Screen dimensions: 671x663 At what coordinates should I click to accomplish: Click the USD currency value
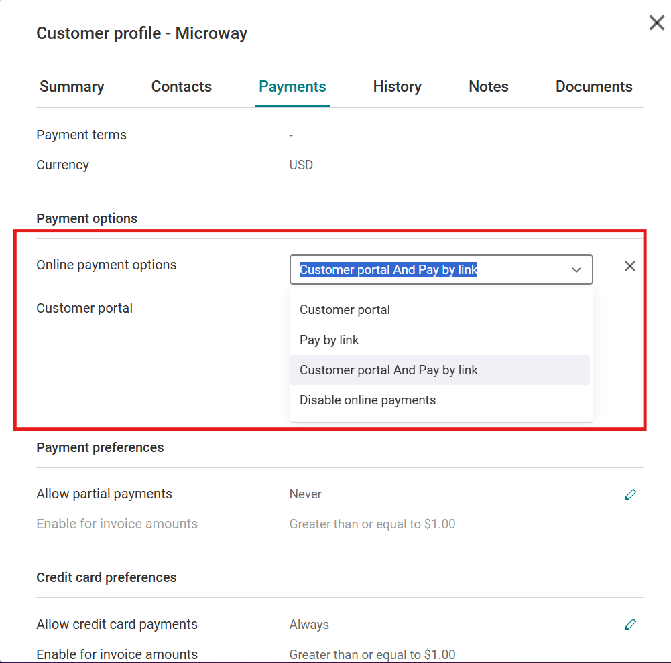point(301,165)
